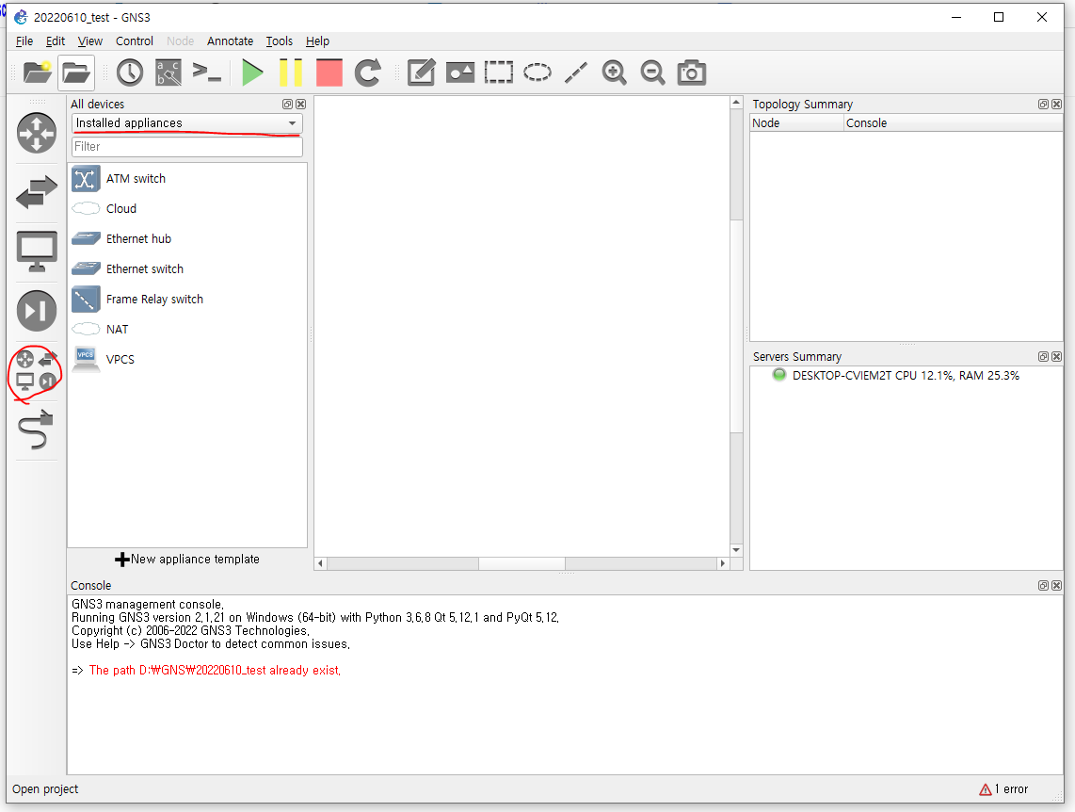Click the 1 error status indicator

point(1003,789)
